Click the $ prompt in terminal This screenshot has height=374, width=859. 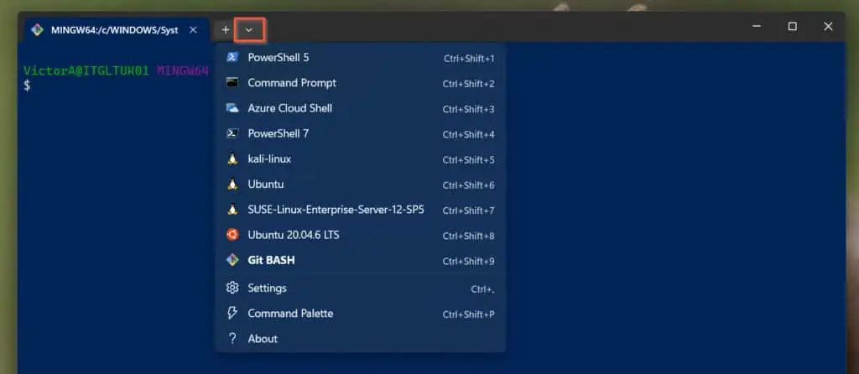(27, 86)
